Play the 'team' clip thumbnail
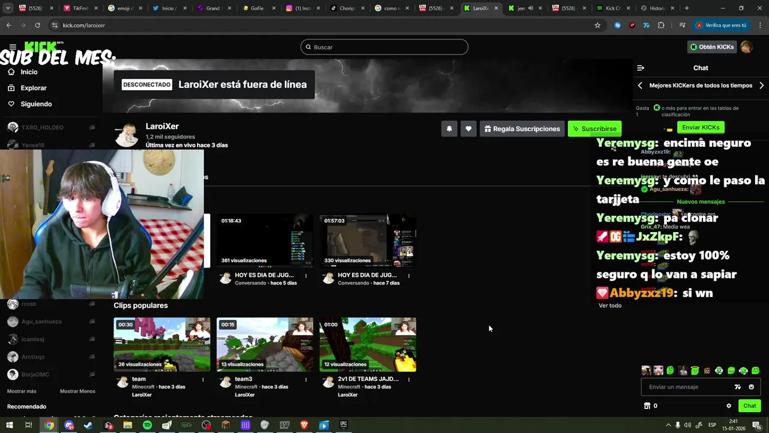This screenshot has width=769, height=433. tap(162, 345)
